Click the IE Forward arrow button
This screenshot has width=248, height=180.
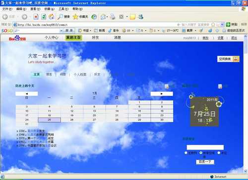pos(24,17)
